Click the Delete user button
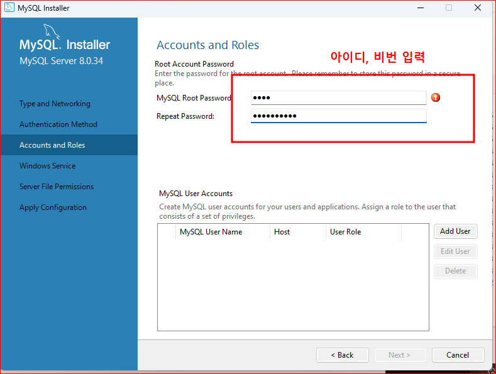The width and height of the screenshot is (496, 374). (456, 271)
